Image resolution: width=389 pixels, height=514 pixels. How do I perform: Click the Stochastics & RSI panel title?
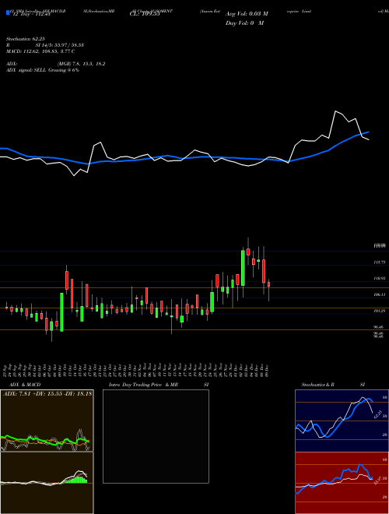(333, 385)
